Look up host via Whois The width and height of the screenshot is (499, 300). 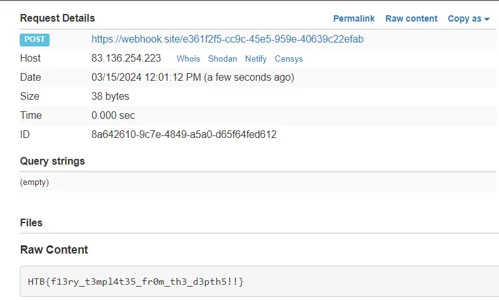coord(188,58)
